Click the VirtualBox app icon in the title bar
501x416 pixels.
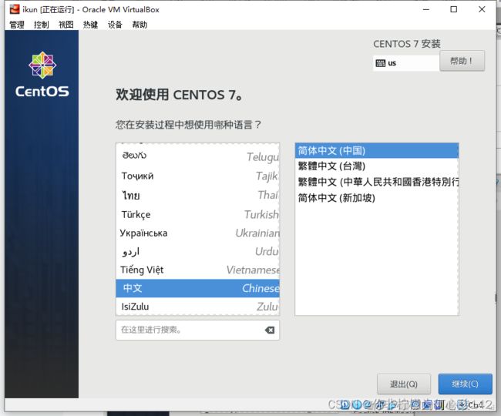point(15,9)
